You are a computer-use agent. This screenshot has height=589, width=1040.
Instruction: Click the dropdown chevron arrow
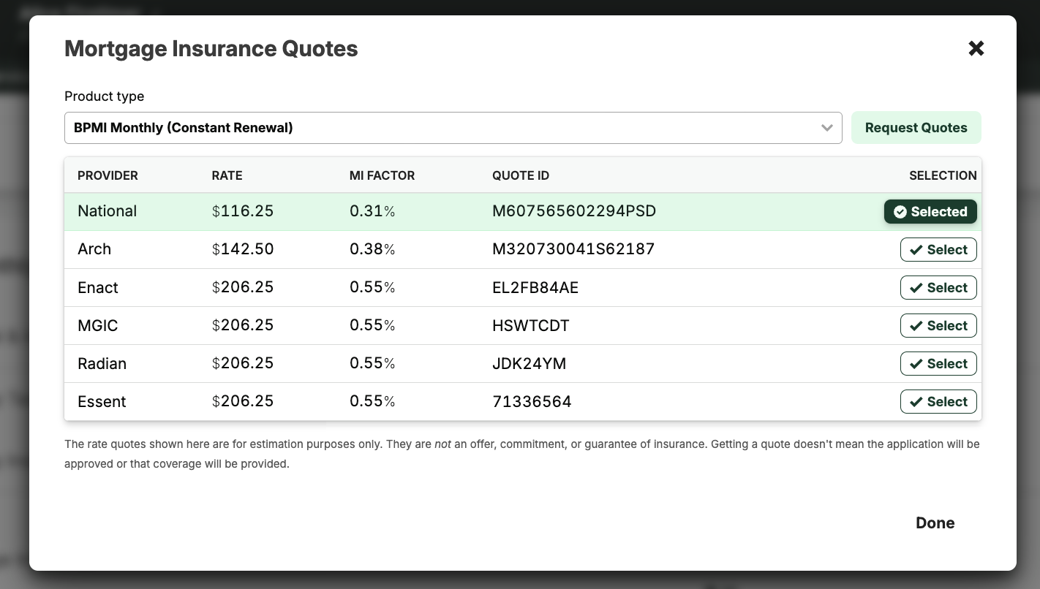[x=826, y=128]
